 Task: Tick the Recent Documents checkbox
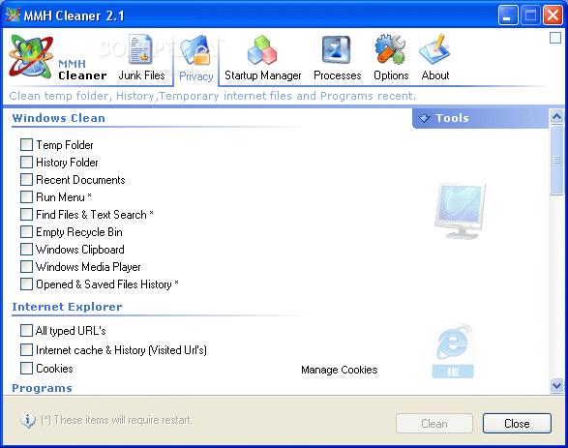click(x=26, y=179)
